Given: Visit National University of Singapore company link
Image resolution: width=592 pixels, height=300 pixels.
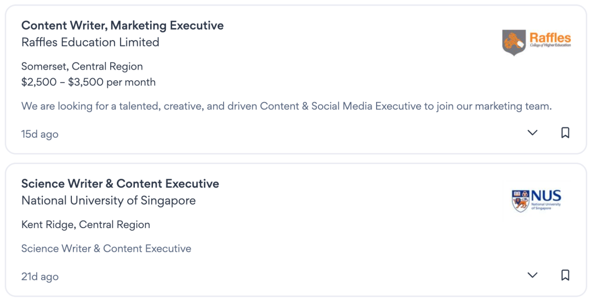Looking at the screenshot, I should 108,201.
